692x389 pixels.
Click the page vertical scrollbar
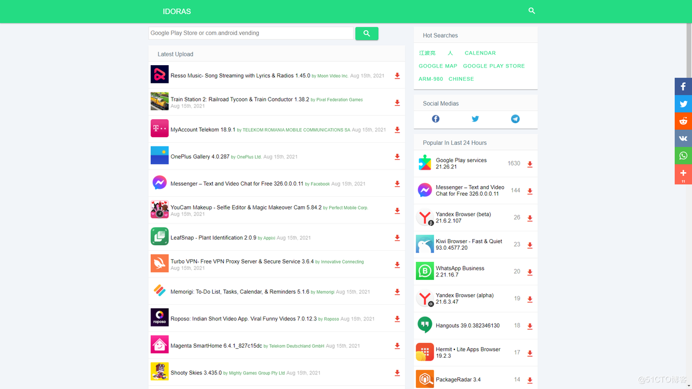[689, 194]
